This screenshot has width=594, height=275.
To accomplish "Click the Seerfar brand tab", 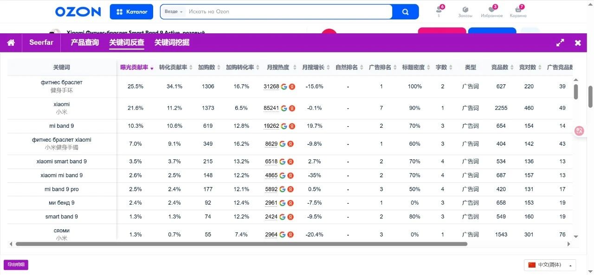I will [41, 43].
